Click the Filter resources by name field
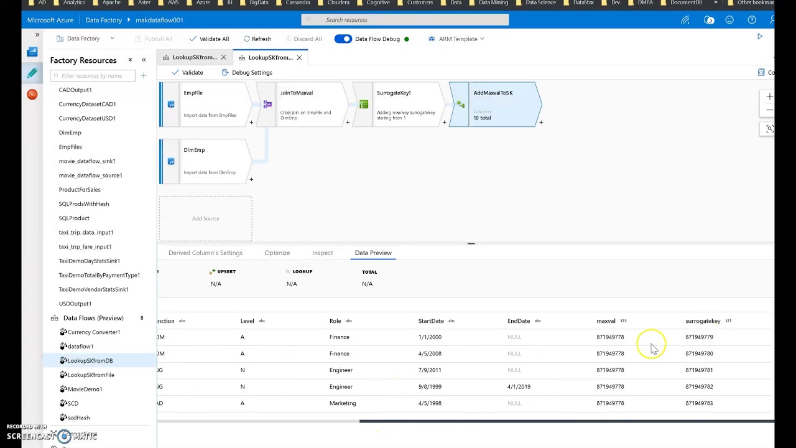The height and width of the screenshot is (448, 796). (93, 76)
